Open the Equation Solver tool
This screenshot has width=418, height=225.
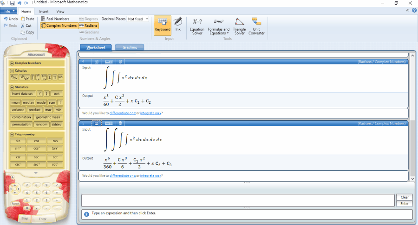(x=197, y=26)
